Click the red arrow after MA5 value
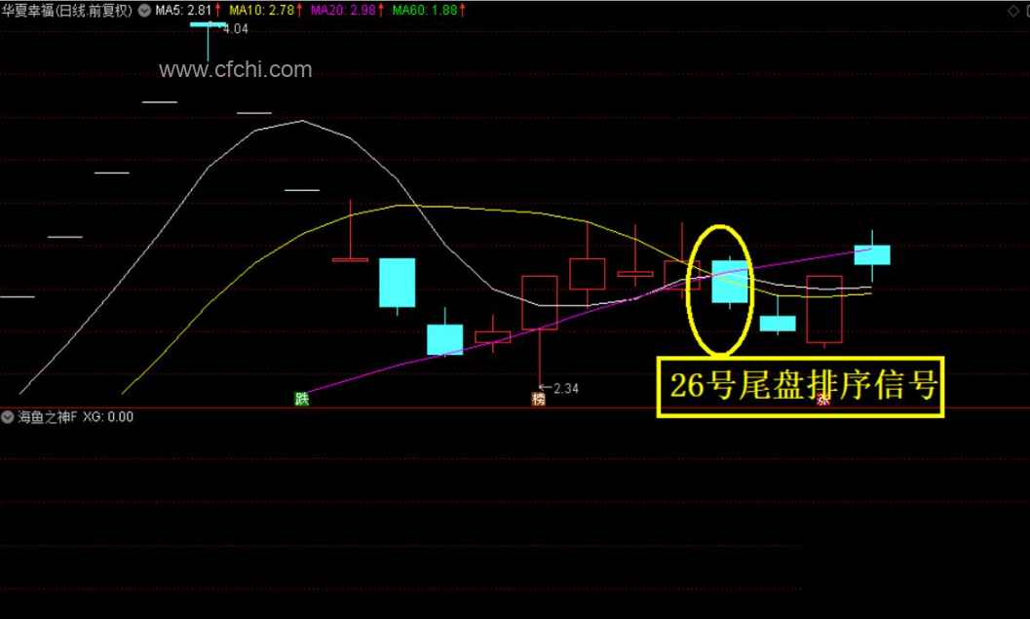The width and height of the screenshot is (1030, 619). click(218, 11)
